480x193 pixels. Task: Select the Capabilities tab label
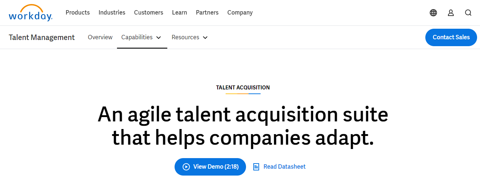(x=137, y=37)
